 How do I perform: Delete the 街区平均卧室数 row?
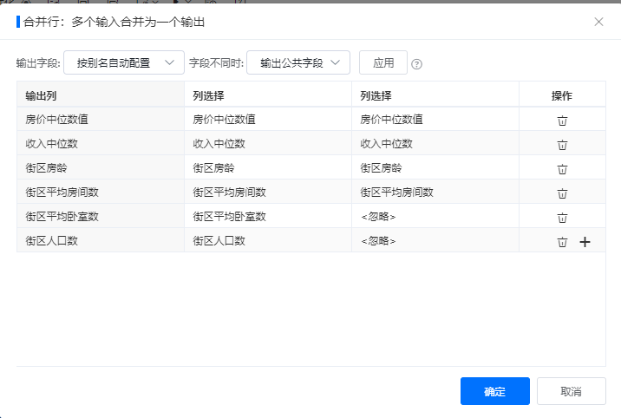(562, 218)
